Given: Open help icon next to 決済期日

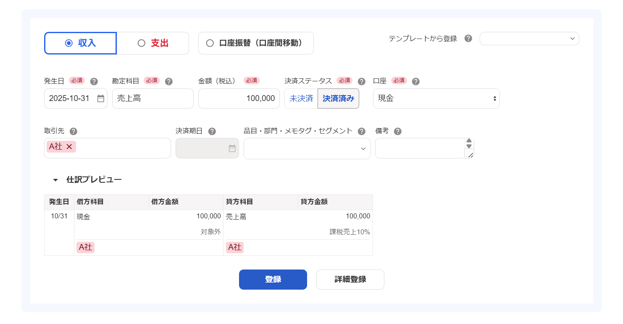Looking at the screenshot, I should pyautogui.click(x=212, y=131).
